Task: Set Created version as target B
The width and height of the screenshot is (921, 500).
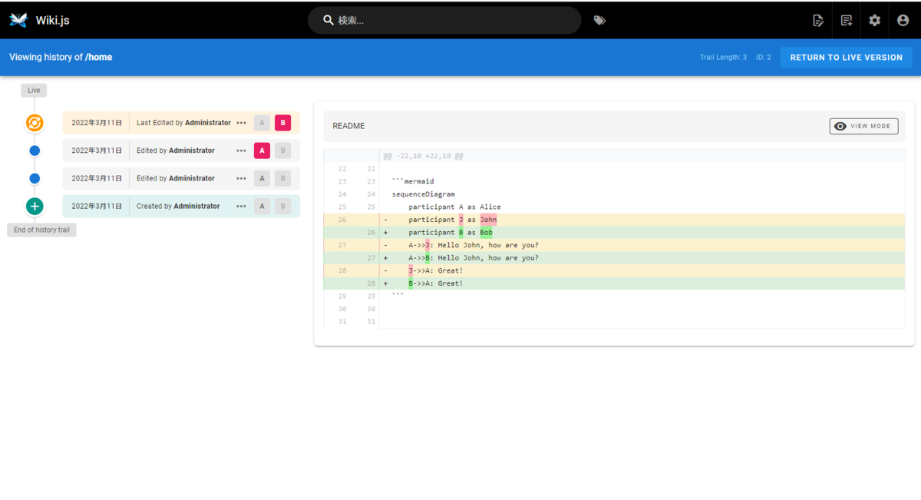Action: [282, 206]
